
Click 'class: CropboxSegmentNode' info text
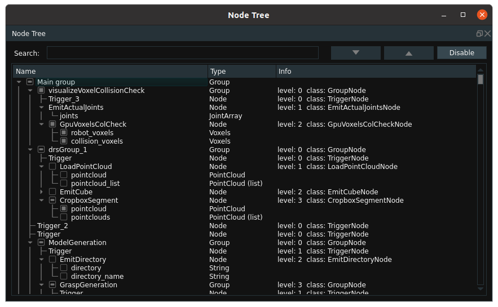coord(355,200)
